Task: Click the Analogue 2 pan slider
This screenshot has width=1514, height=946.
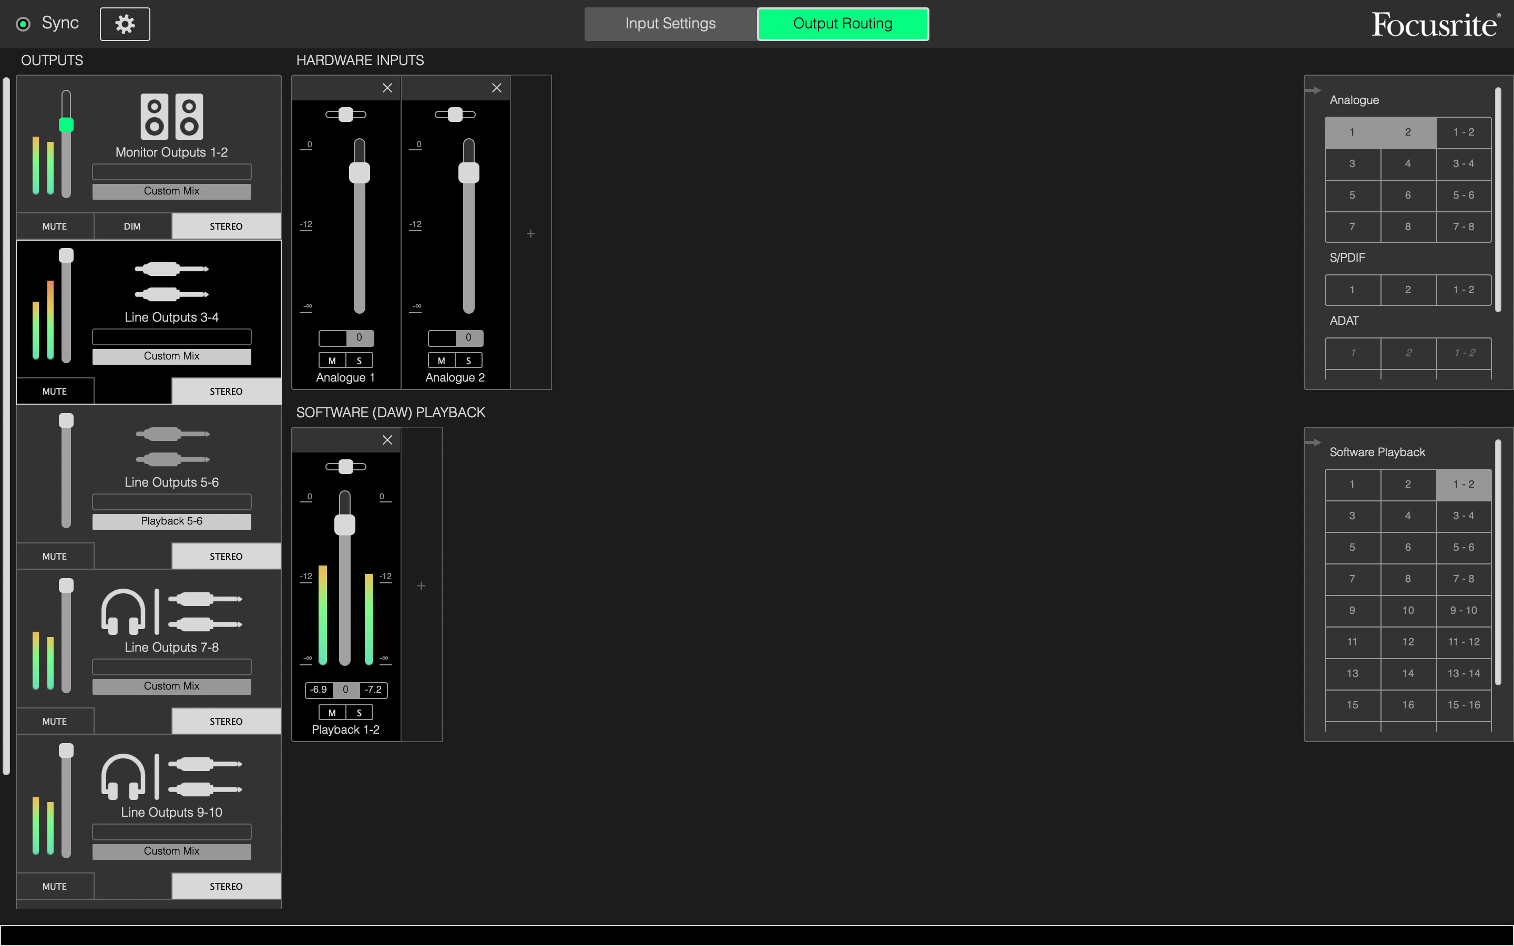Action: 455,115
